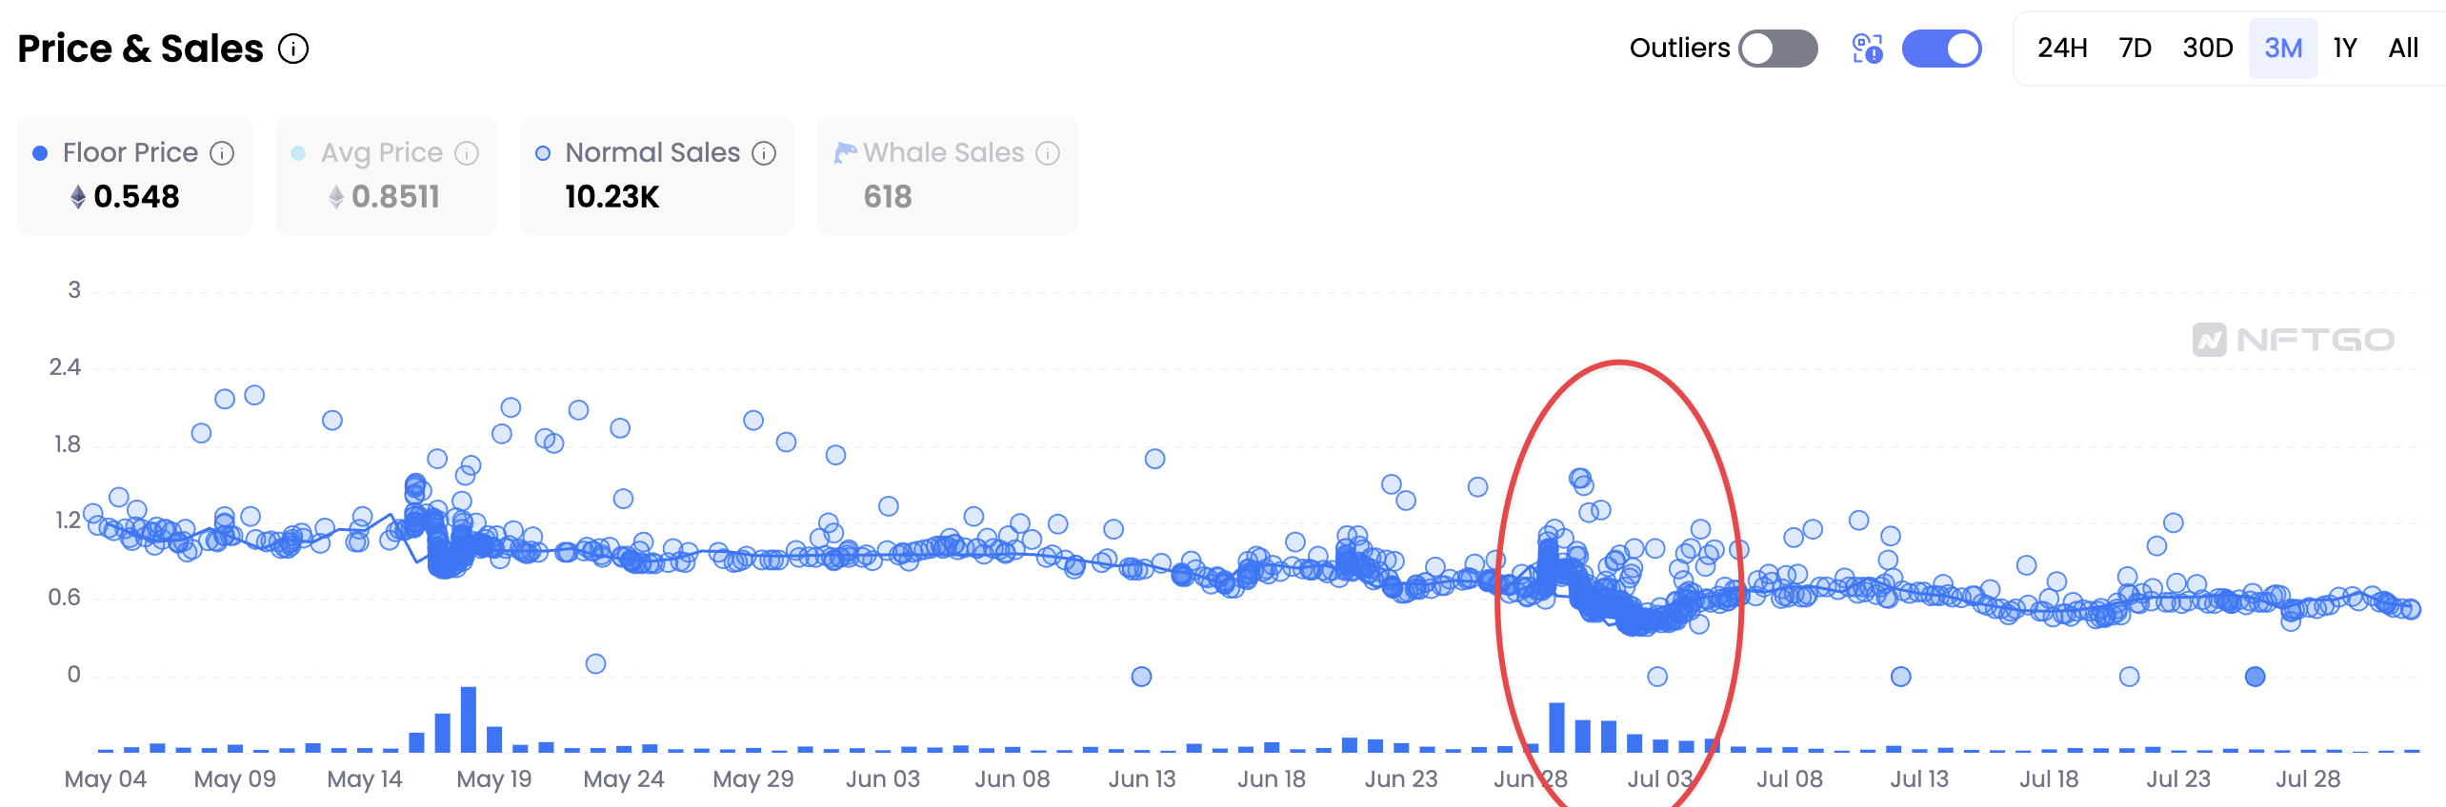
Task: Click the suspicious trades filter icon
Action: coord(1867,49)
